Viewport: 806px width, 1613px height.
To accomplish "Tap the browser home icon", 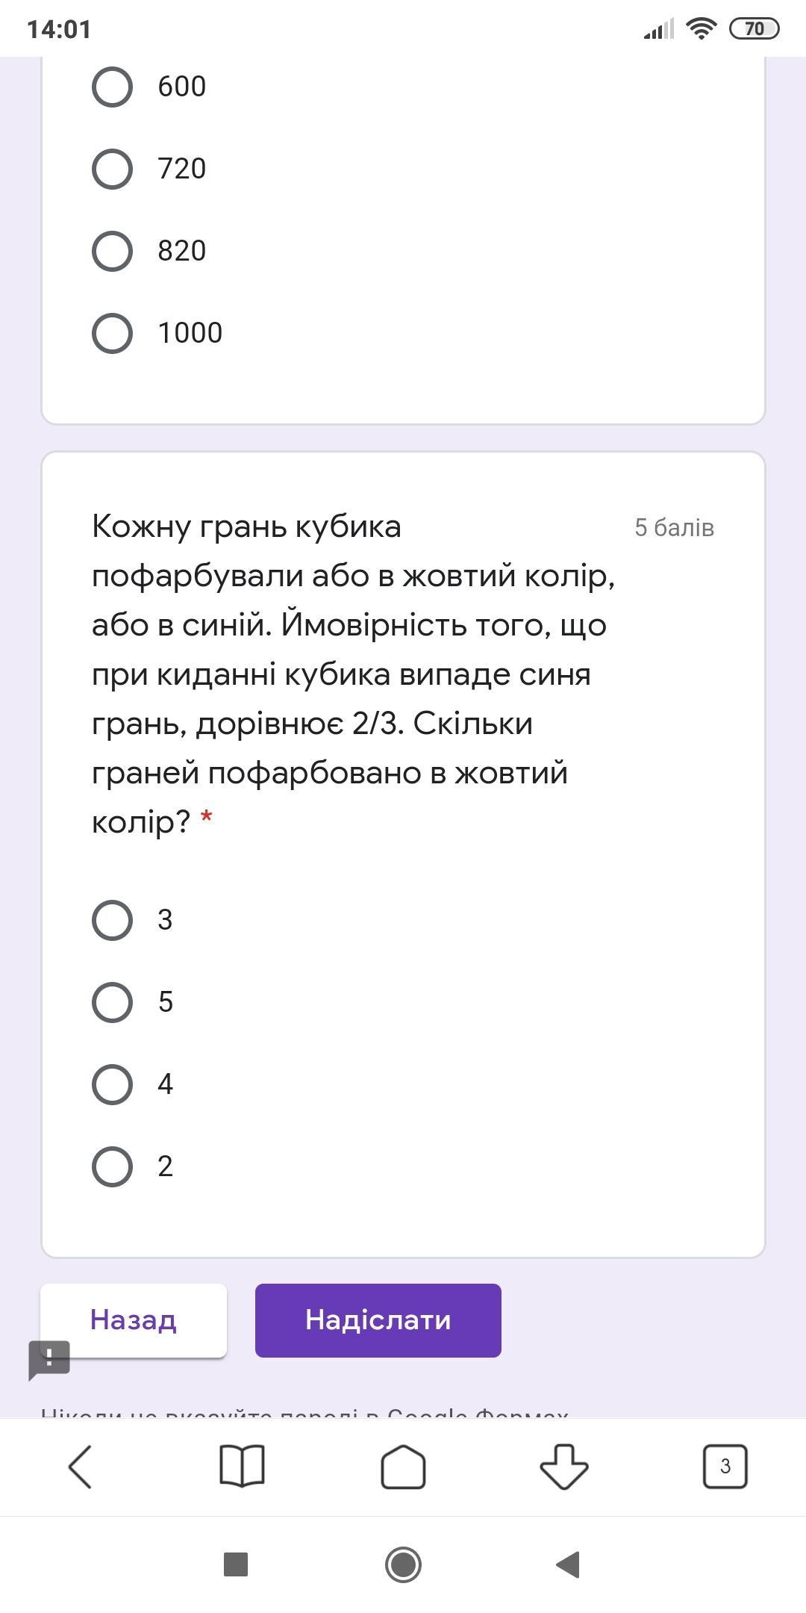I will 403,1467.
